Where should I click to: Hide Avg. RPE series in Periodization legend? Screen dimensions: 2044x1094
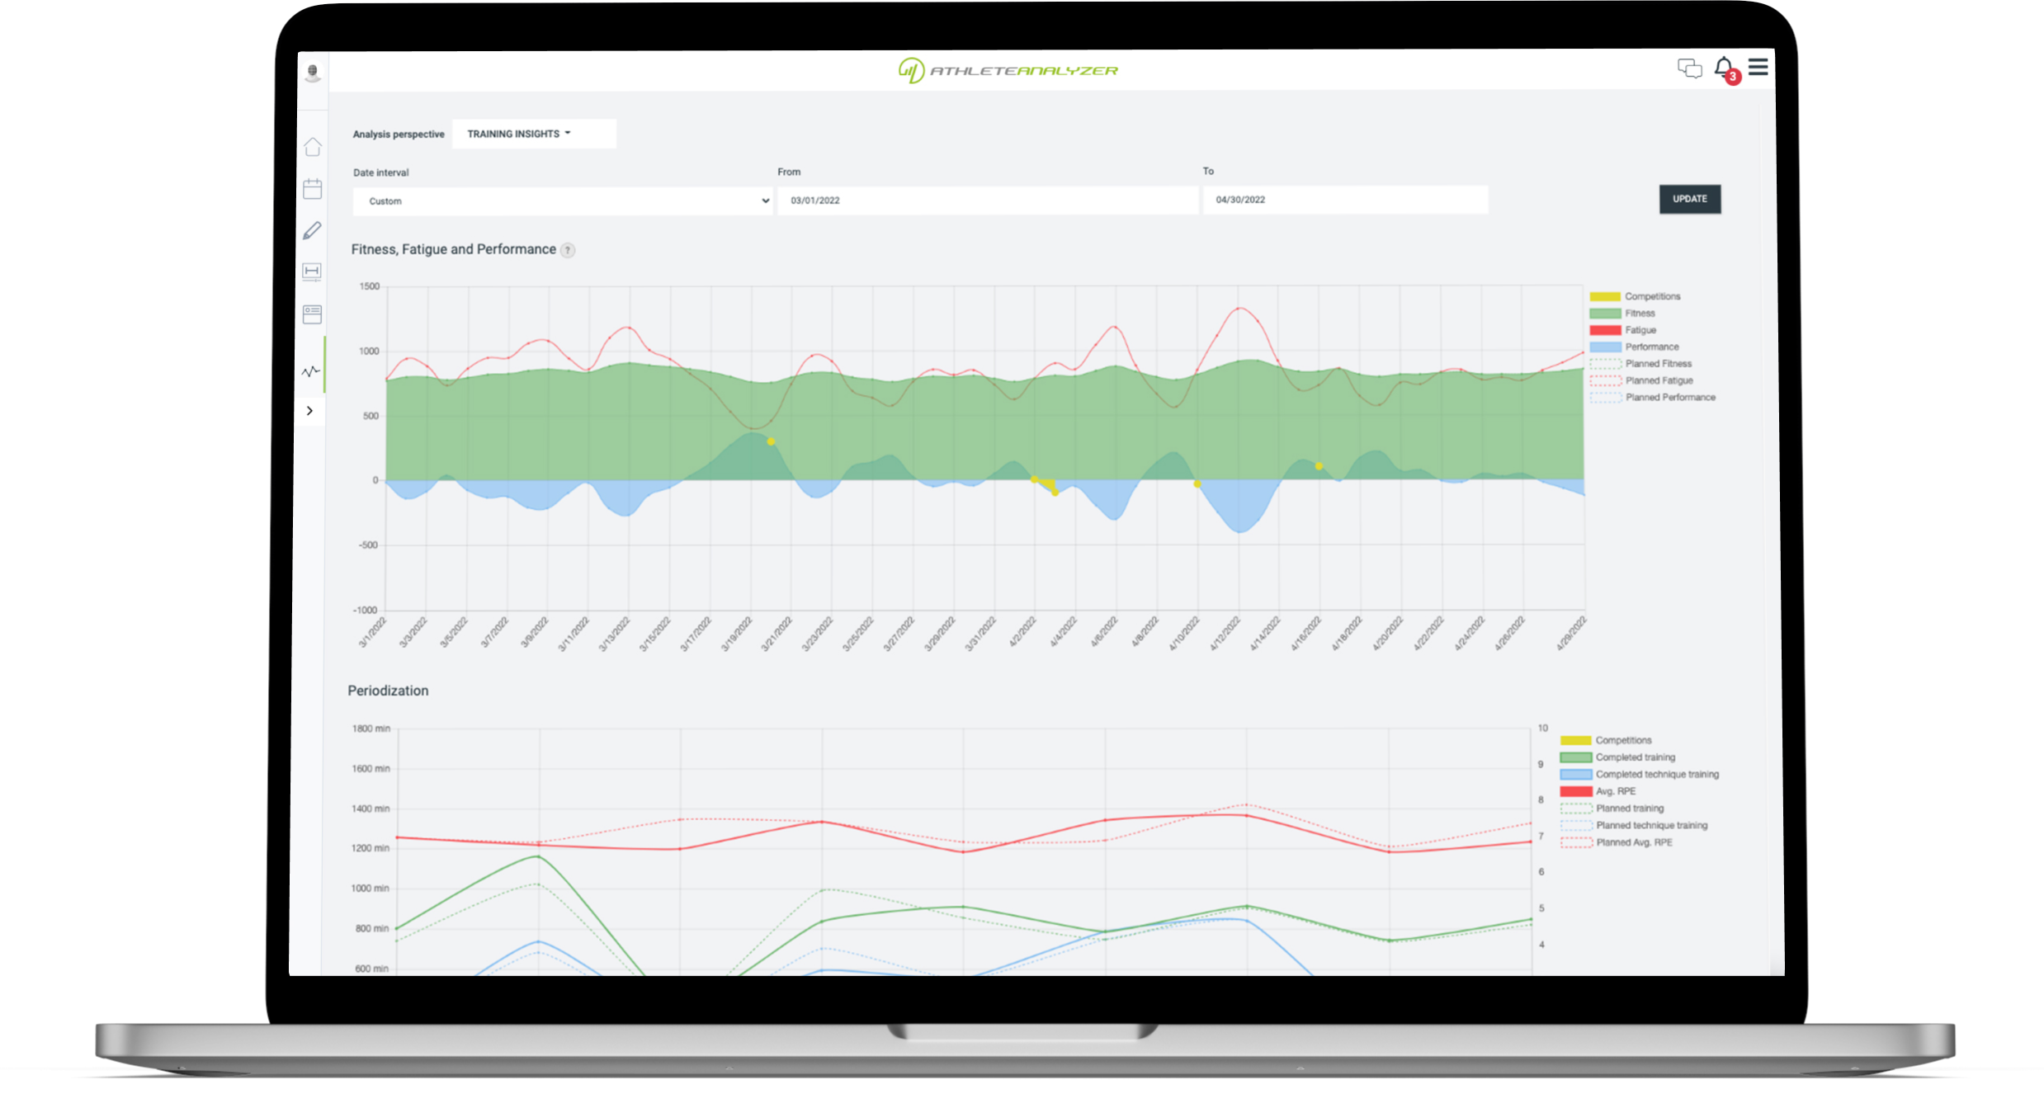point(1615,791)
